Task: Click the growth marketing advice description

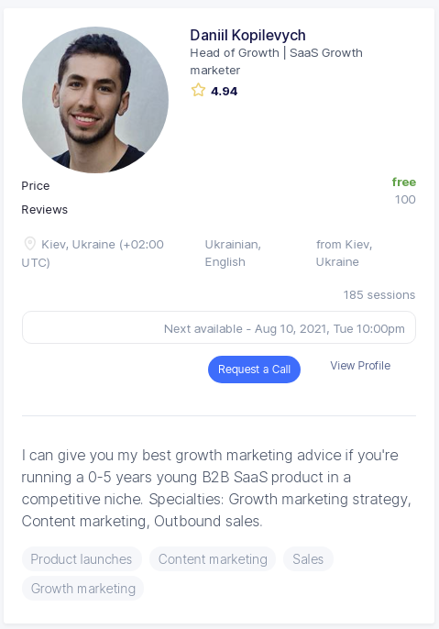Action: pos(216,488)
